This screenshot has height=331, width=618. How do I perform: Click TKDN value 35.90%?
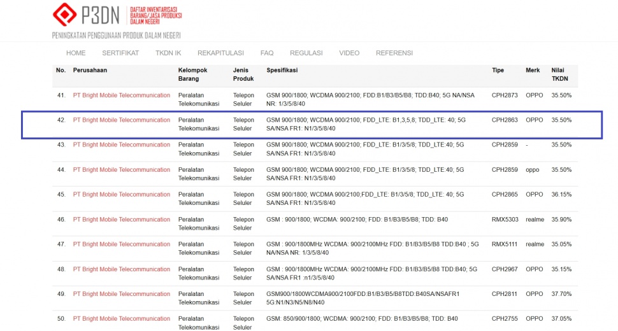[x=561, y=220]
